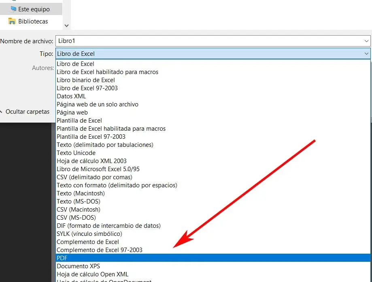
Task: Pick Libro binario de Excel
Action: 213,80
